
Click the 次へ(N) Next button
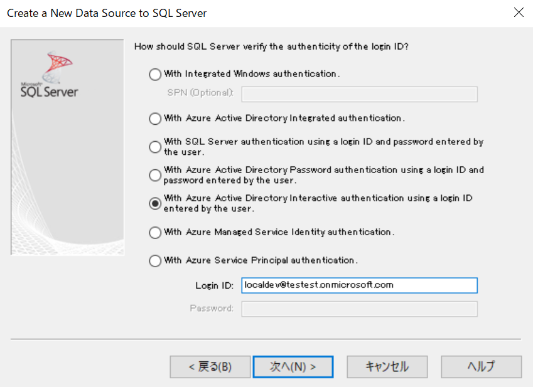pos(293,367)
